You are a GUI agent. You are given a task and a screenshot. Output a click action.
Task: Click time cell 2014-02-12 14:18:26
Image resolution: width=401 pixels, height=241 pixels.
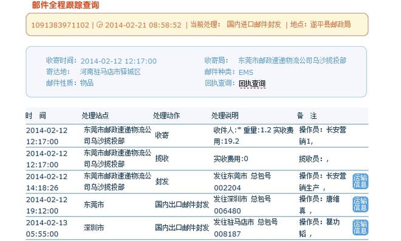[47, 182]
